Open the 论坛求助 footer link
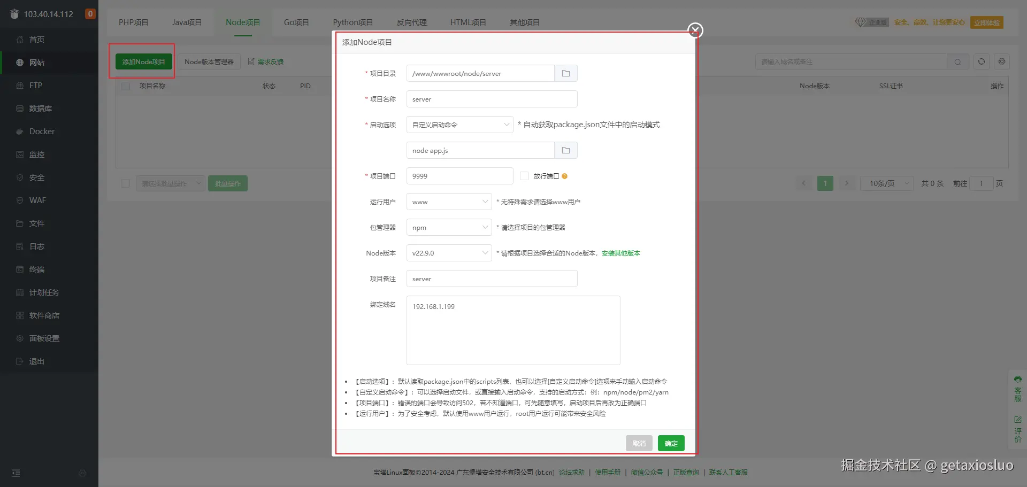Screen dimensions: 1027x487 point(572,473)
